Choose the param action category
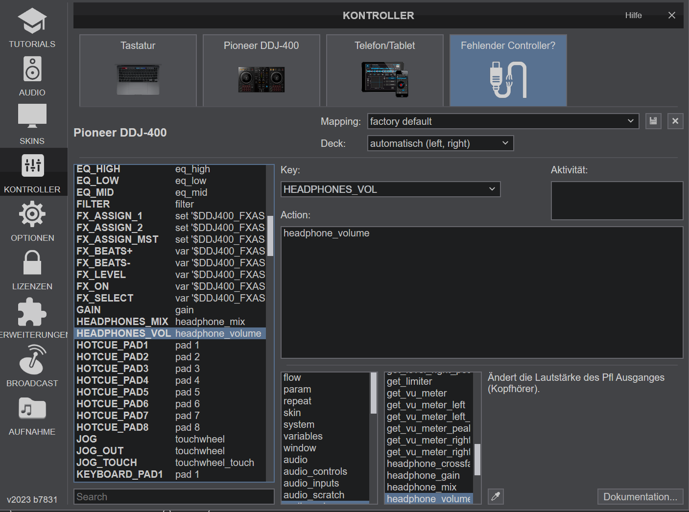 pos(326,389)
